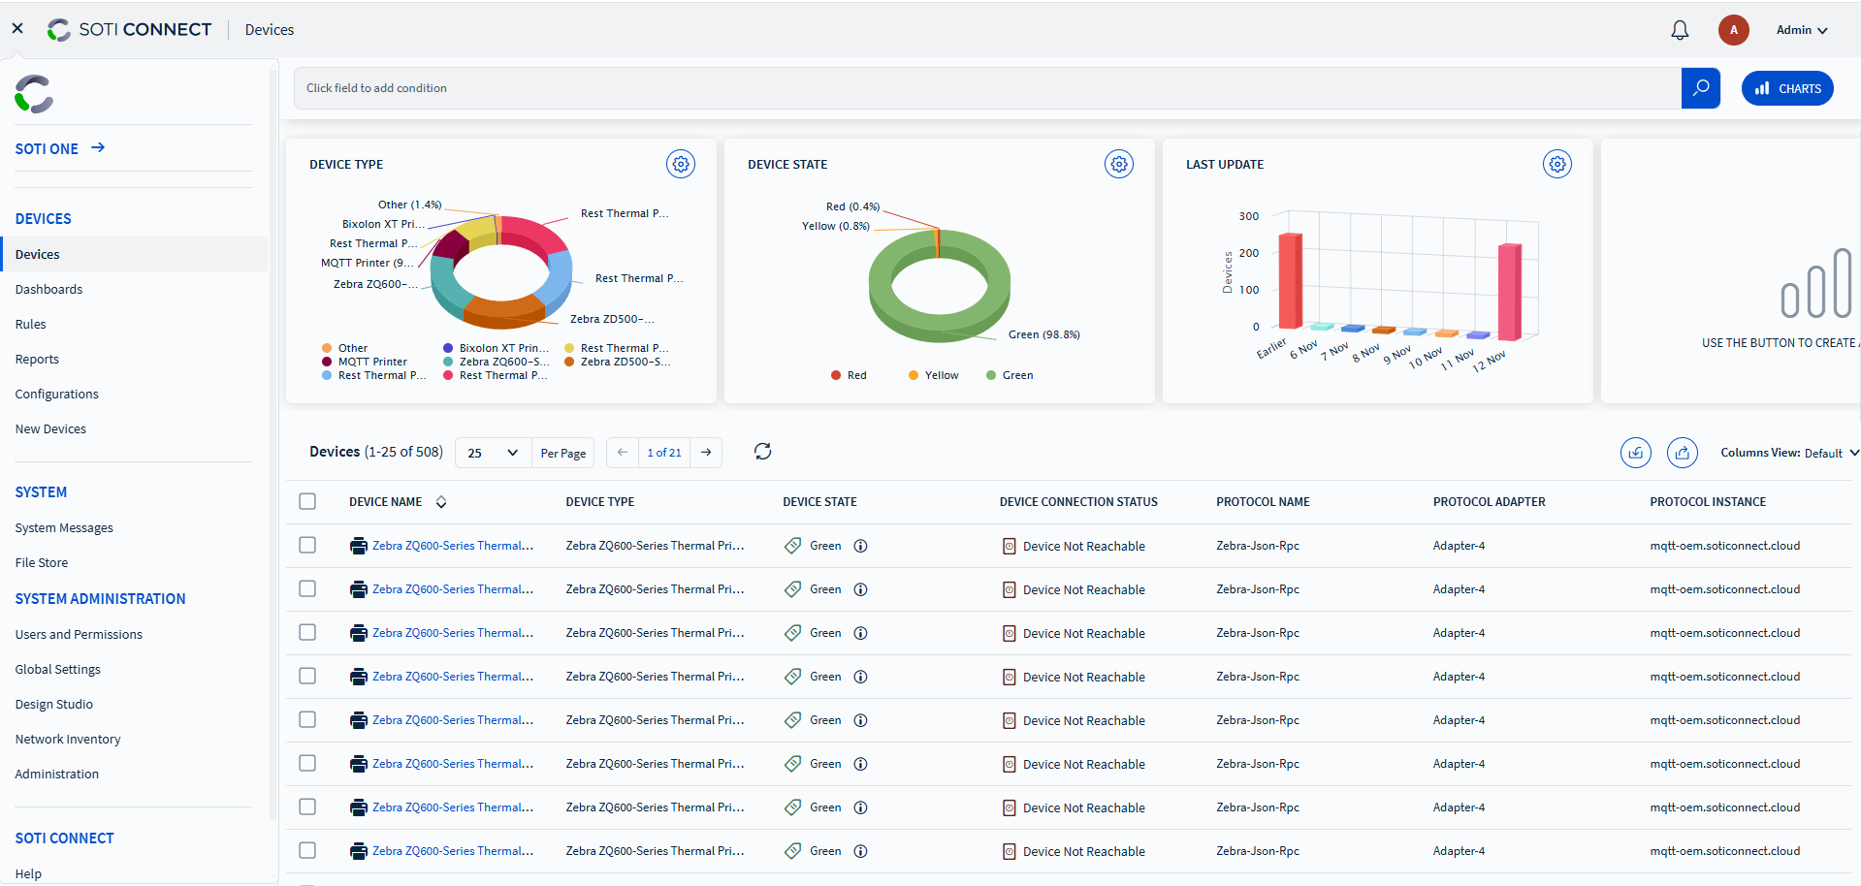Check the fifth device row checkbox
The image size is (1861, 886).
point(307,719)
